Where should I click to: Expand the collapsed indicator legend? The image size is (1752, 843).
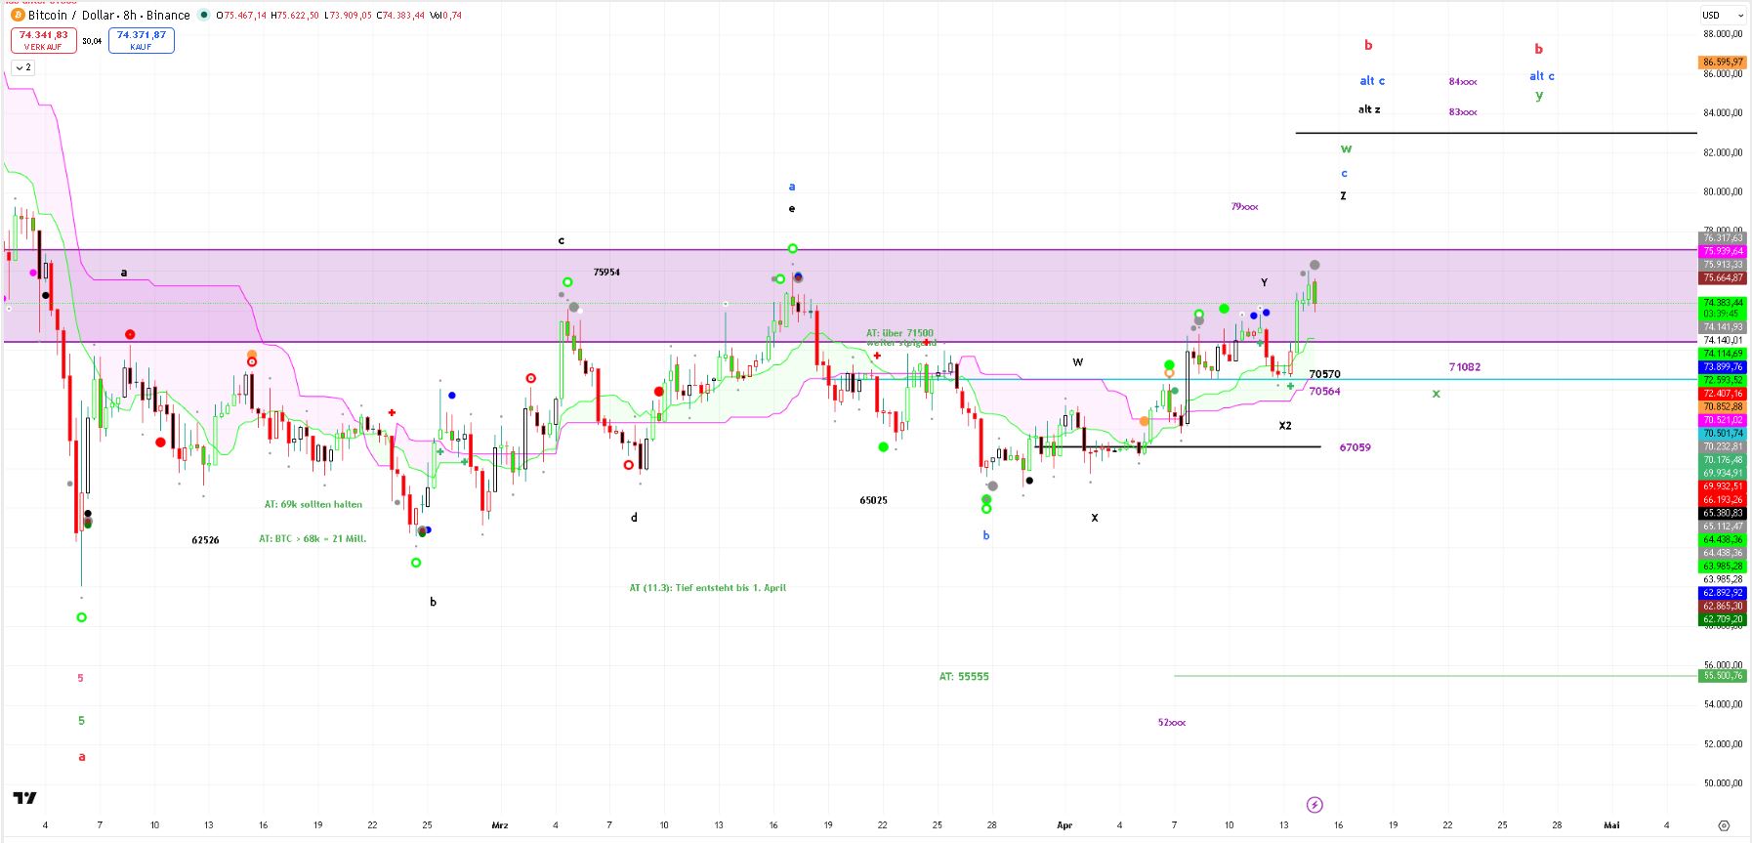(22, 67)
